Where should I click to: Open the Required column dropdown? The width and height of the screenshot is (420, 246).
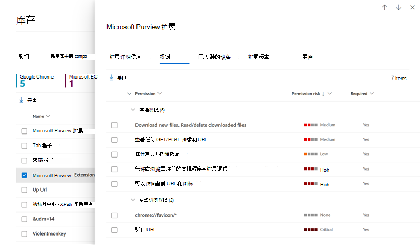(372, 94)
